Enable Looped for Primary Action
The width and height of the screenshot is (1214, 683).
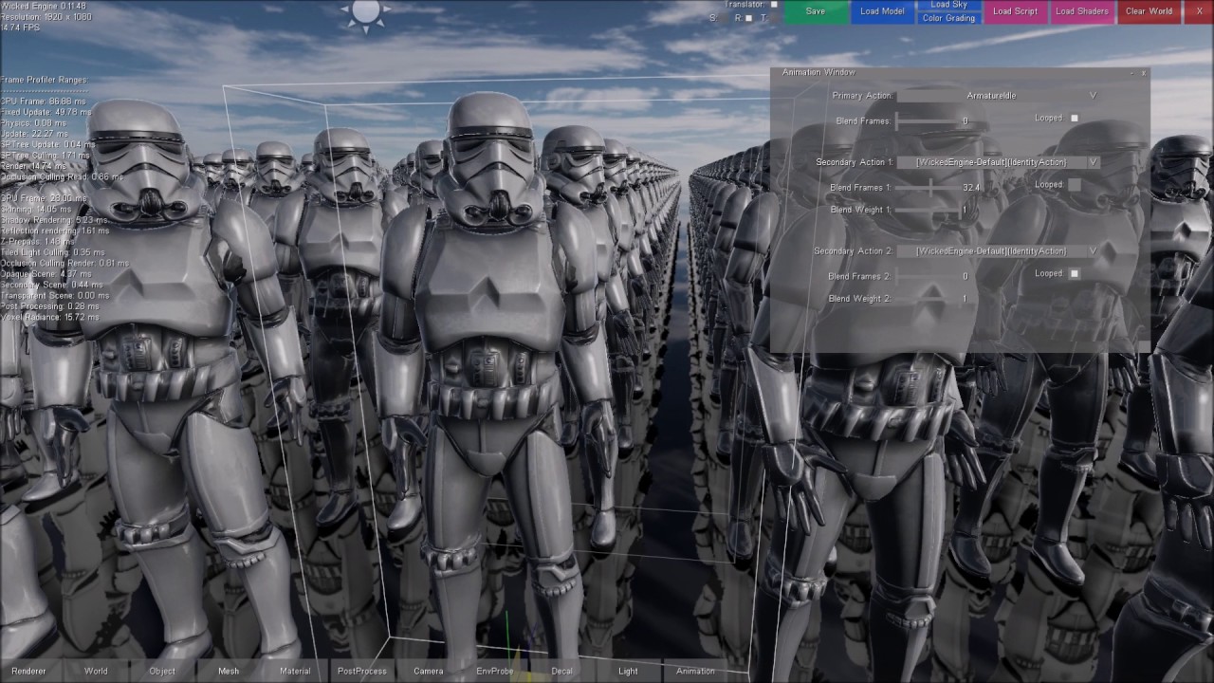(x=1075, y=119)
